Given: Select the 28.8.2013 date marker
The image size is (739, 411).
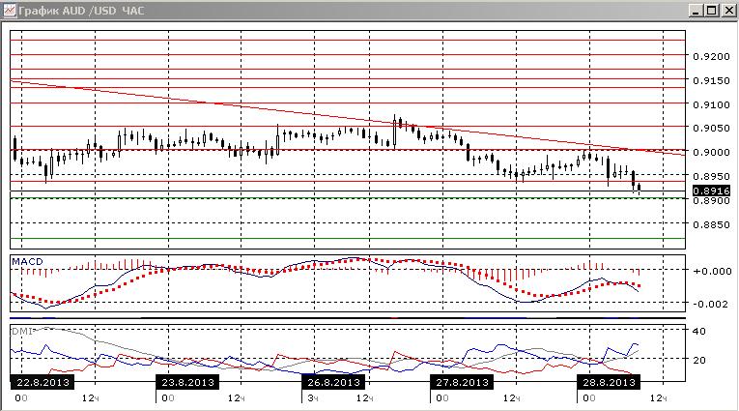Looking at the screenshot, I should pyautogui.click(x=609, y=382).
